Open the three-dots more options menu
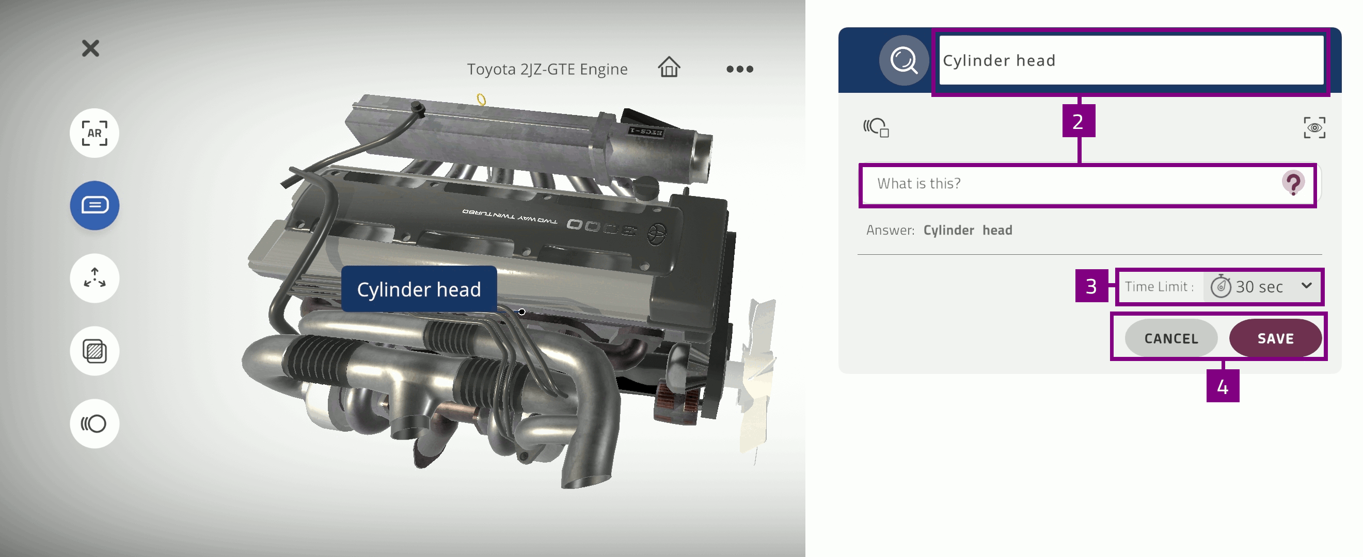Image resolution: width=1363 pixels, height=557 pixels. 739,69
